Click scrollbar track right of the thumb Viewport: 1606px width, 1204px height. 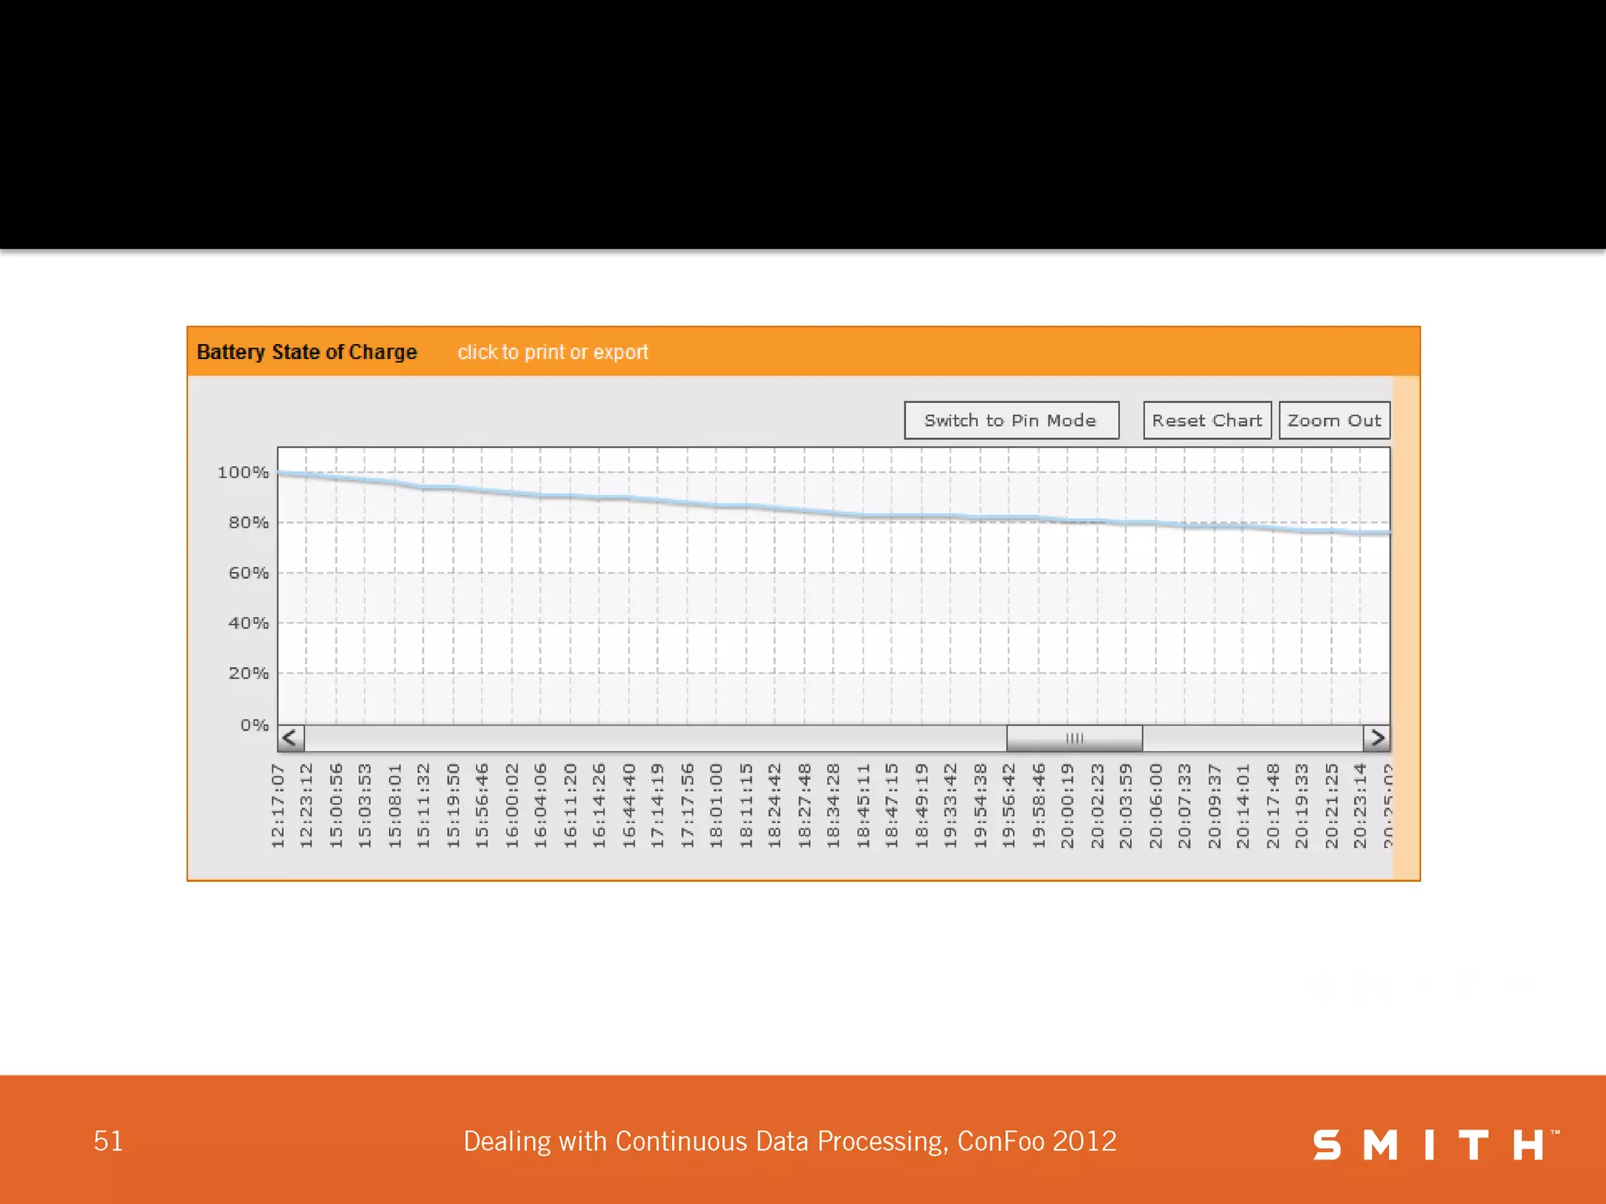[x=1252, y=738]
